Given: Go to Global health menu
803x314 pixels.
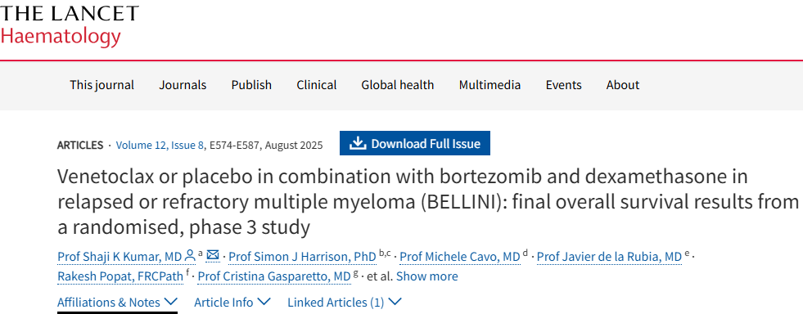Looking at the screenshot, I should pos(397,85).
